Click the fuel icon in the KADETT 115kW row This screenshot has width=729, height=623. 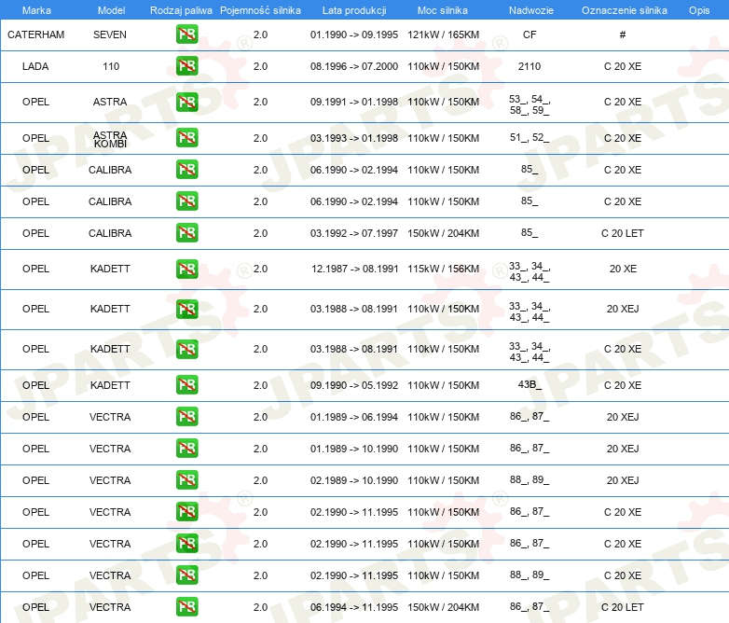(x=186, y=269)
